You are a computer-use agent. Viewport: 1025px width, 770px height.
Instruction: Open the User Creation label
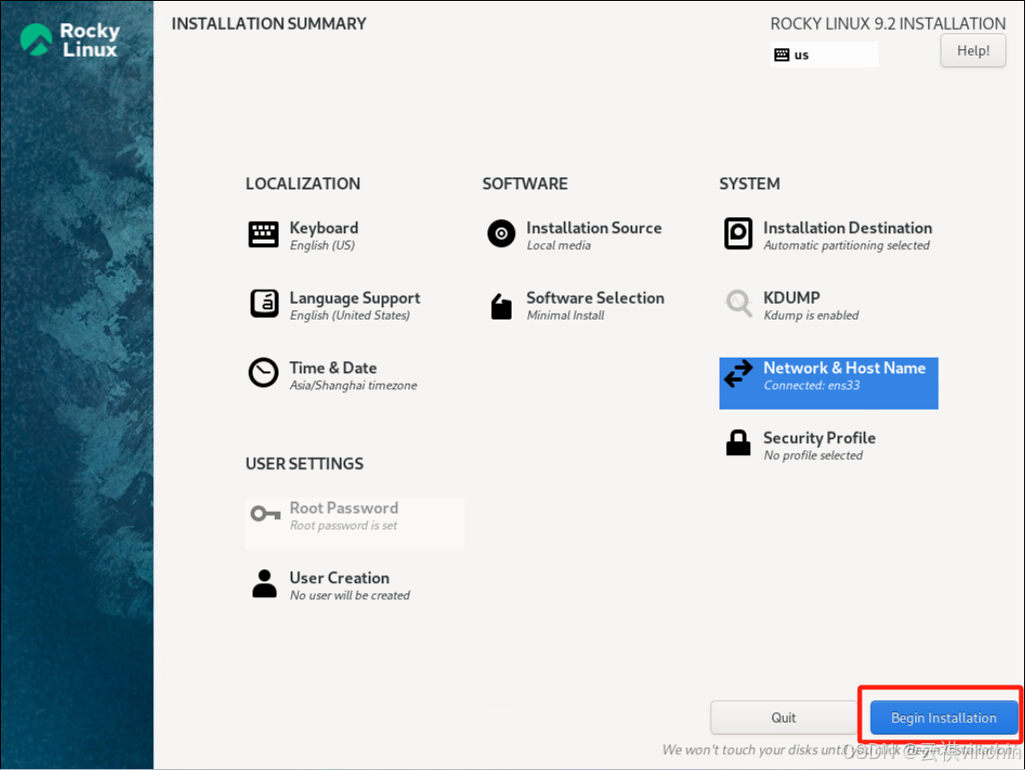[339, 578]
